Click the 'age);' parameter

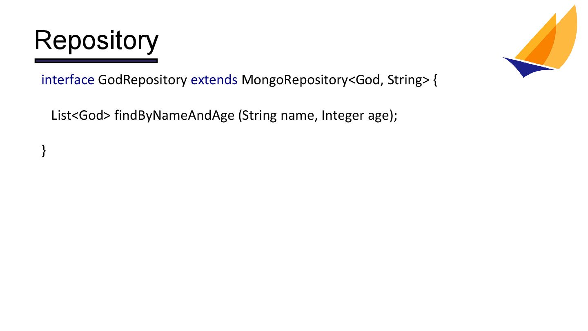click(x=383, y=116)
